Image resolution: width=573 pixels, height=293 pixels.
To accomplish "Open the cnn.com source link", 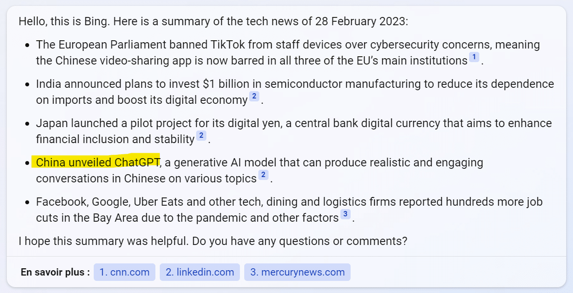I will pos(124,272).
